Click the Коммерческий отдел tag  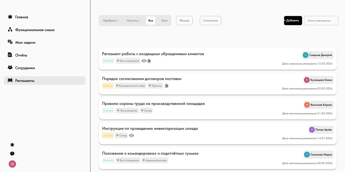(x=130, y=86)
